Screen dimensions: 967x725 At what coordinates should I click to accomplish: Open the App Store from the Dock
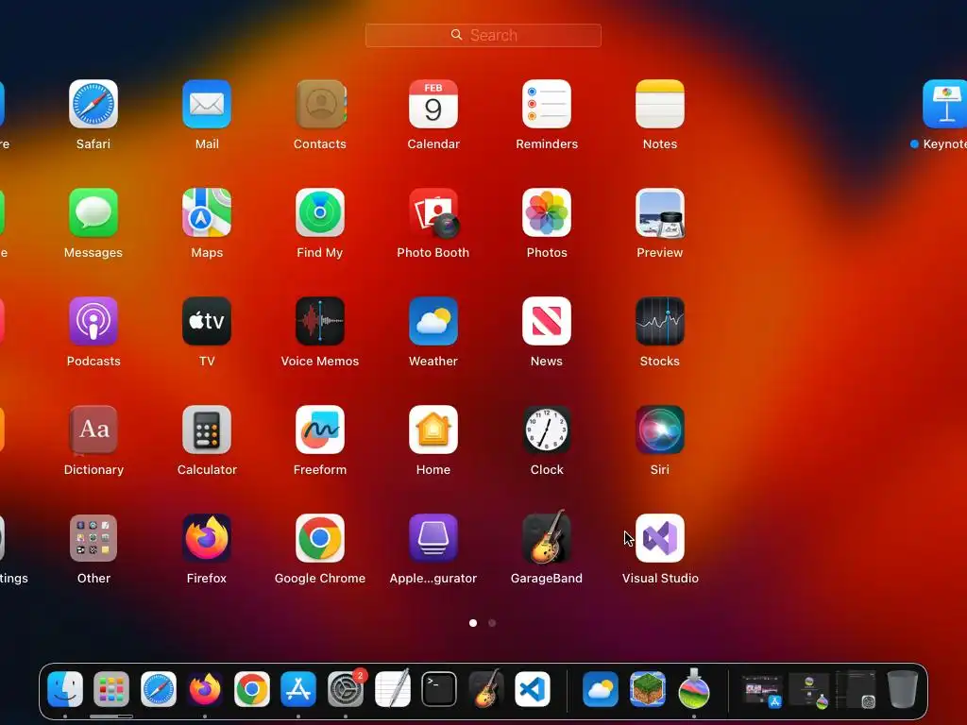click(298, 689)
